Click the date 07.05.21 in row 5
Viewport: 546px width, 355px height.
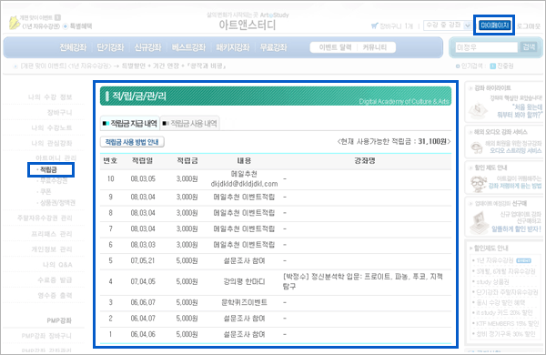[143, 260]
